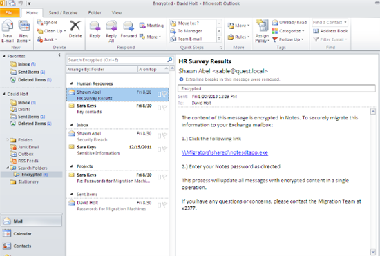The image size is (380, 256).
Task: Open the Junk menu
Action: (x=47, y=39)
